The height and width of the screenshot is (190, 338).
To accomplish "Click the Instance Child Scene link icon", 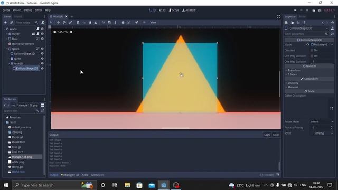I will click(x=11, y=22).
